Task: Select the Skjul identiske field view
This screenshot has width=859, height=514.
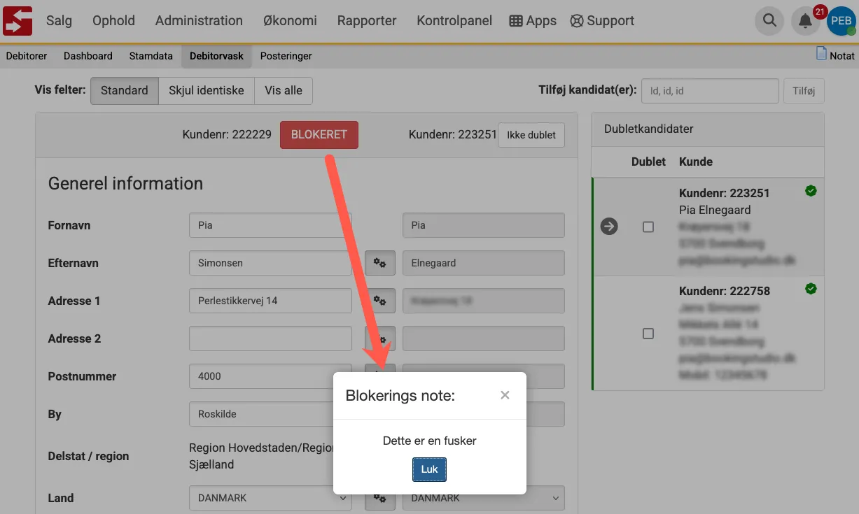Action: coord(206,90)
